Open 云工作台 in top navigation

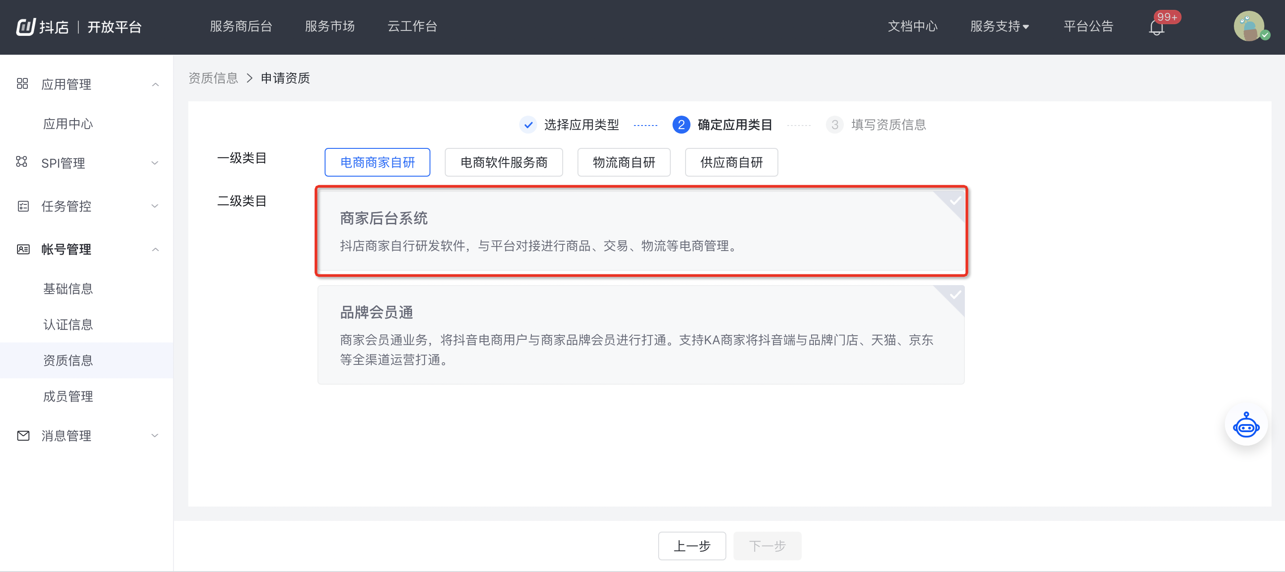(412, 26)
